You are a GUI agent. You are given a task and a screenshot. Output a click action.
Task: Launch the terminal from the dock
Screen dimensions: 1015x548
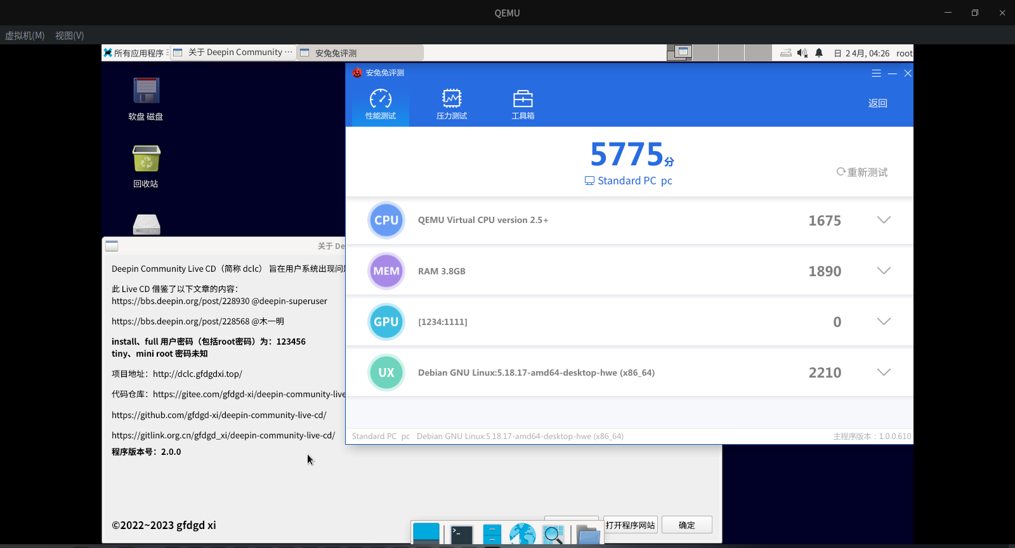coord(461,535)
